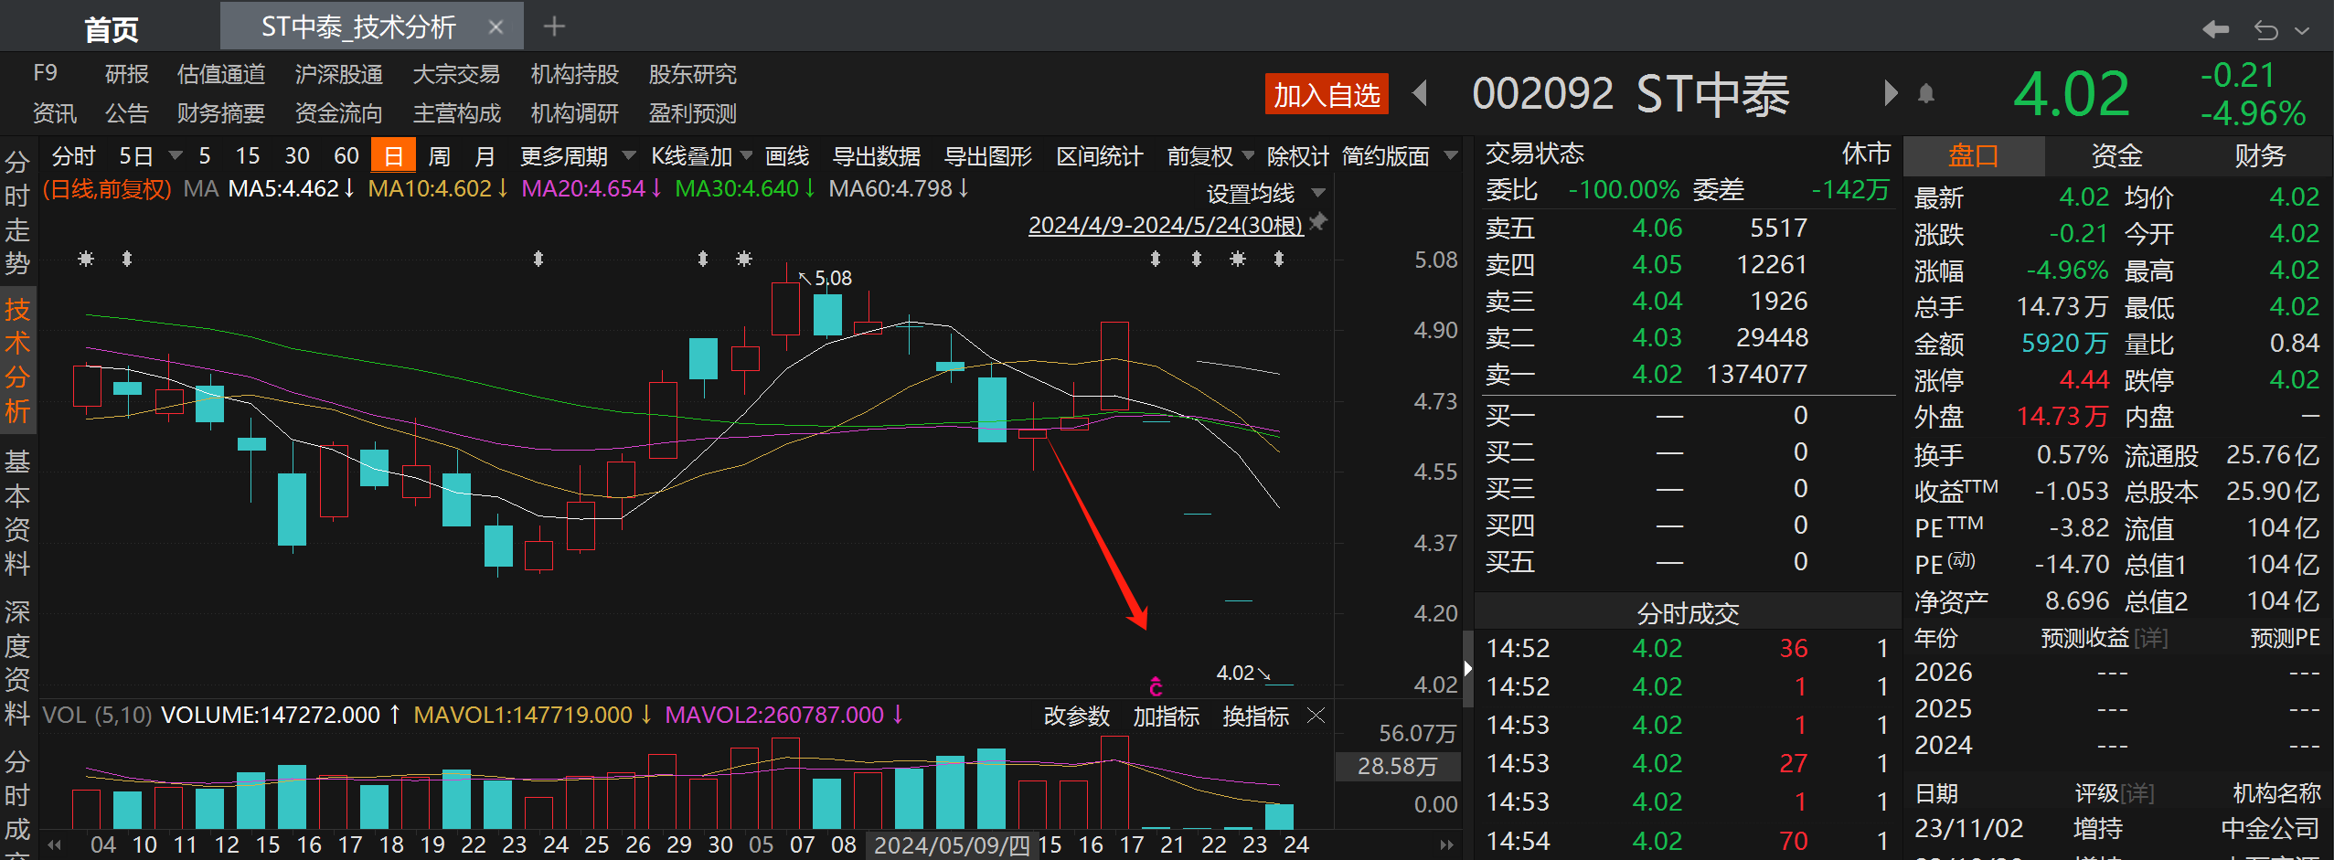2334x860 pixels.
Task: Open the 研报 menu item
Action: point(126,74)
